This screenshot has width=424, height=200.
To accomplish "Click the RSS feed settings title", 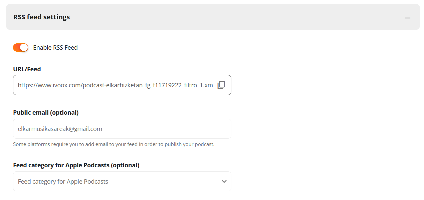I will [42, 17].
